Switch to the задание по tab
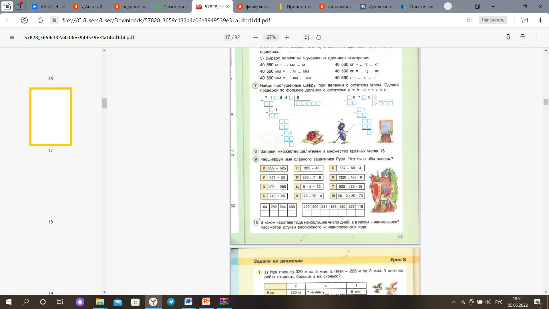This screenshot has height=309, width=549. coord(131,7)
